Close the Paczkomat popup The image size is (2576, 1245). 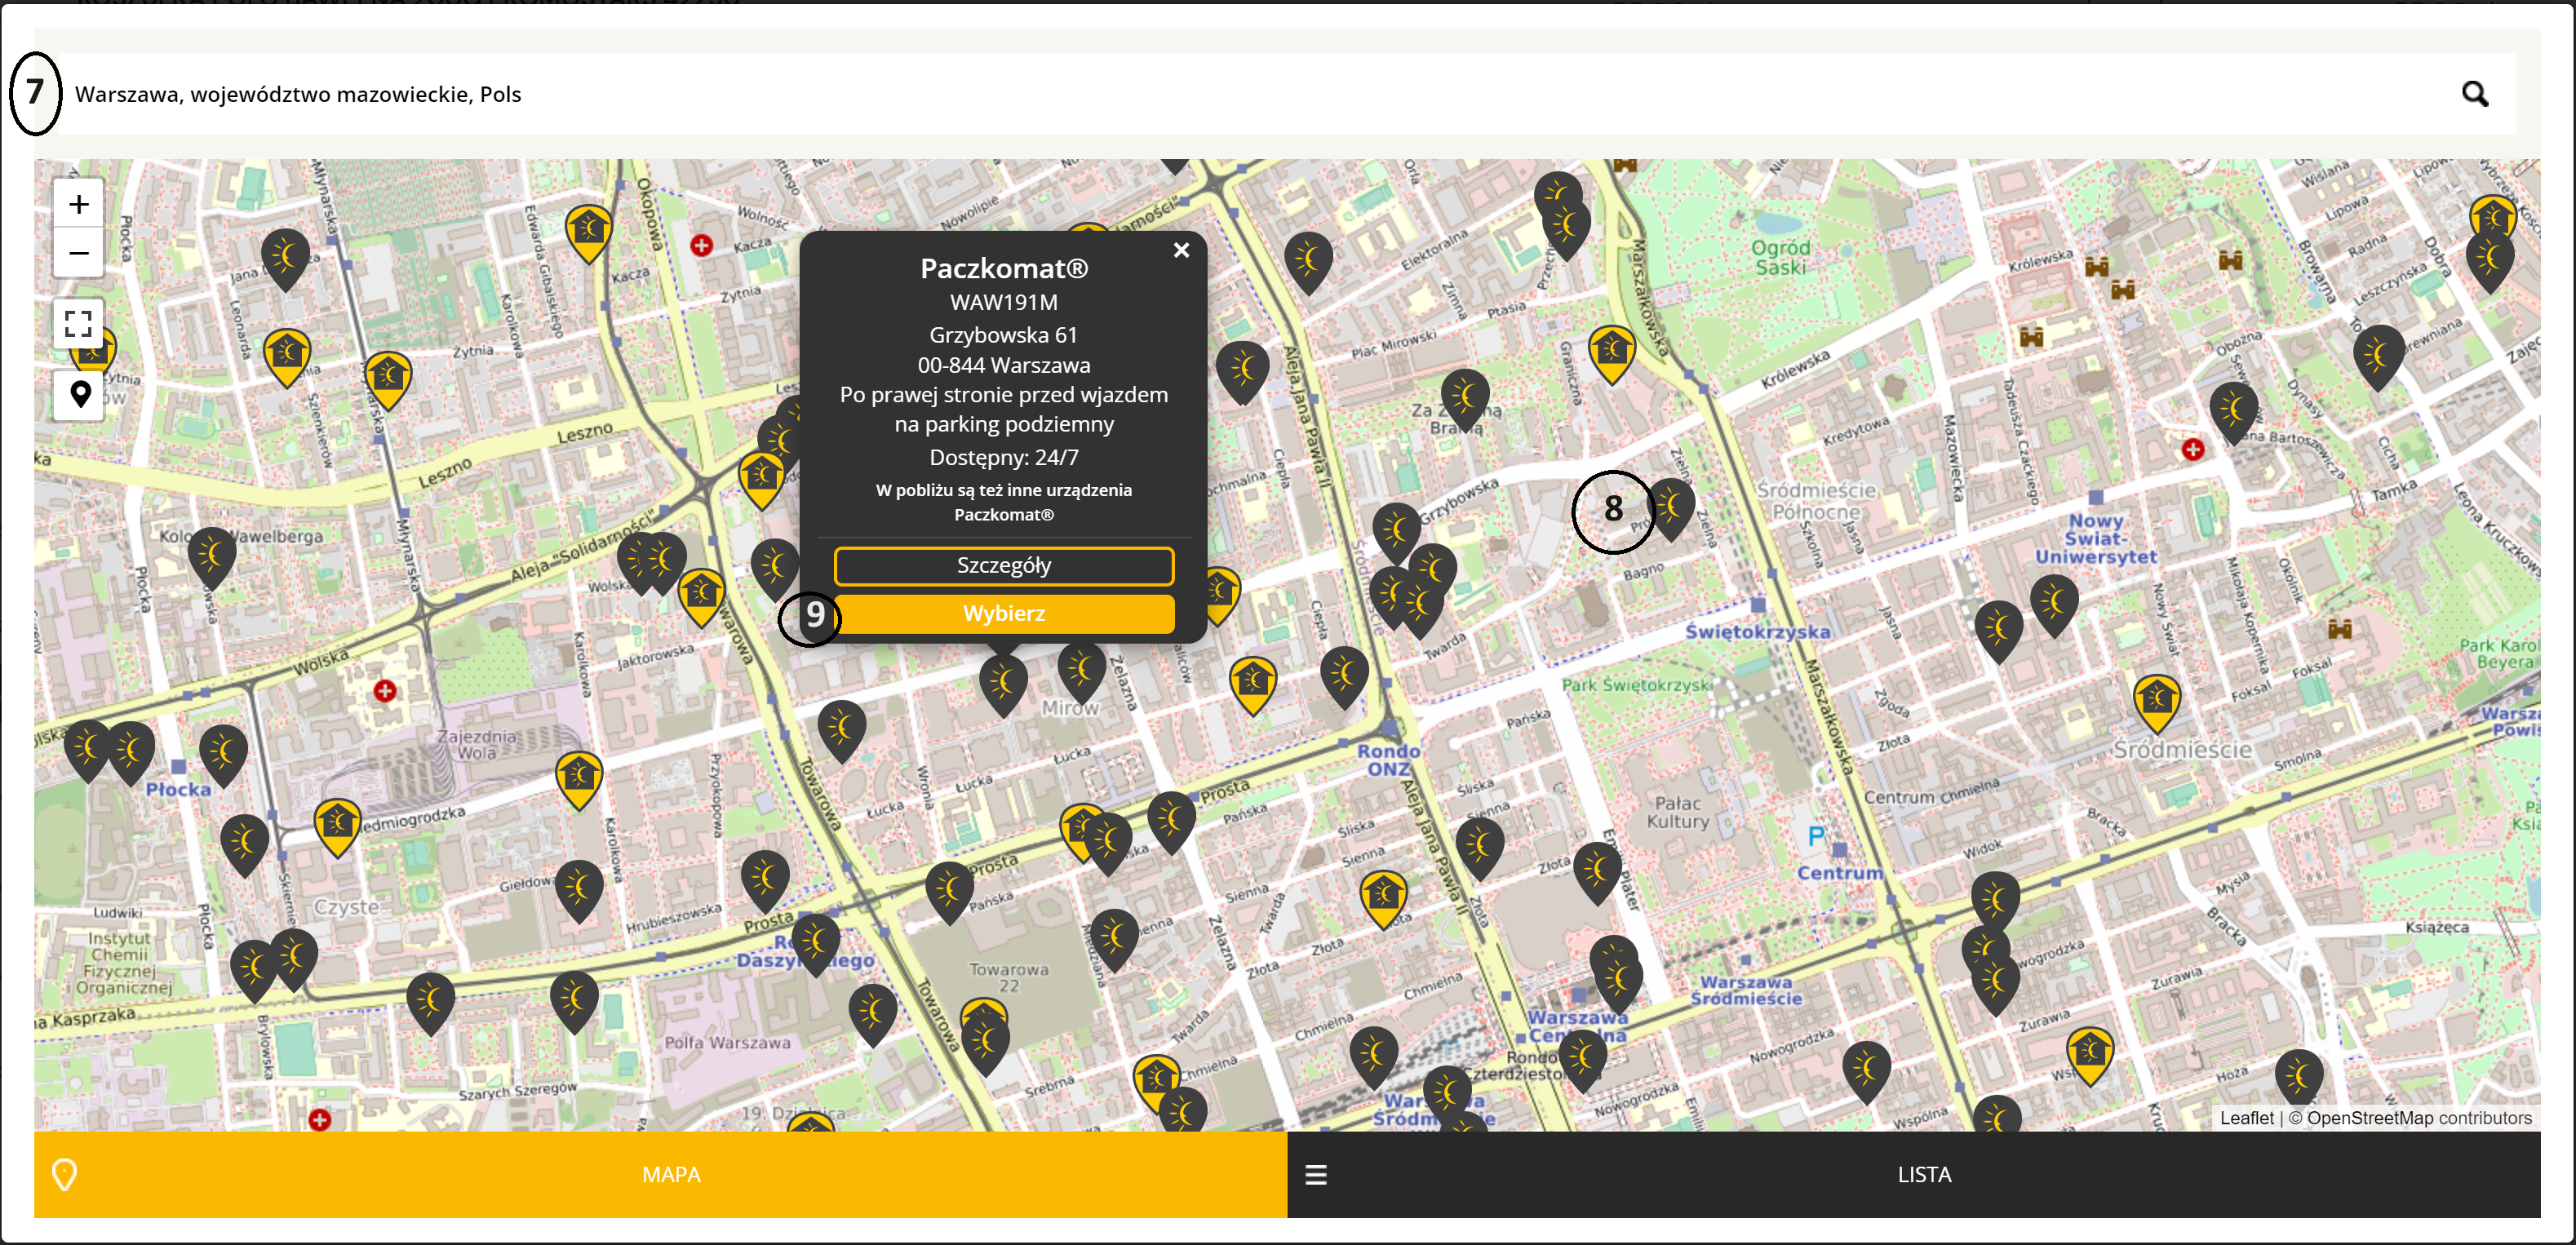[x=1181, y=250]
